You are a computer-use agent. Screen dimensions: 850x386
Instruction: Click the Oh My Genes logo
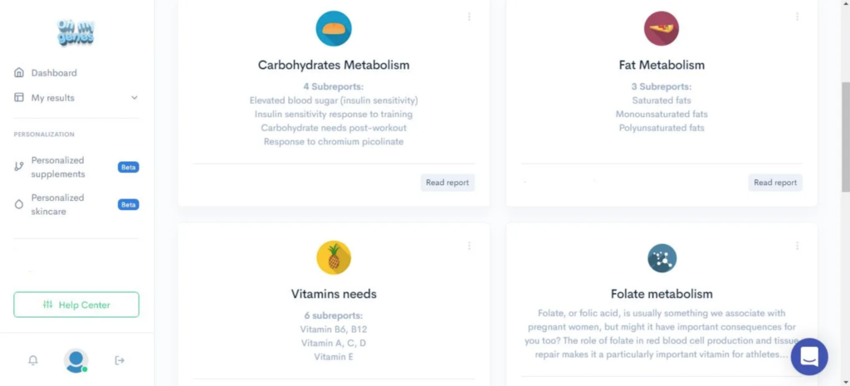(x=76, y=32)
